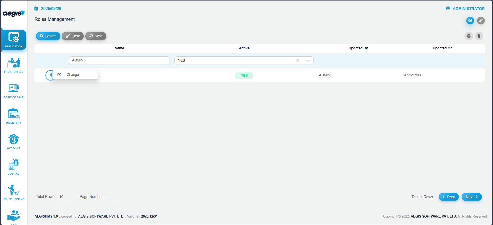Click the export file icon
This screenshot has height=225, width=493.
[479, 36]
